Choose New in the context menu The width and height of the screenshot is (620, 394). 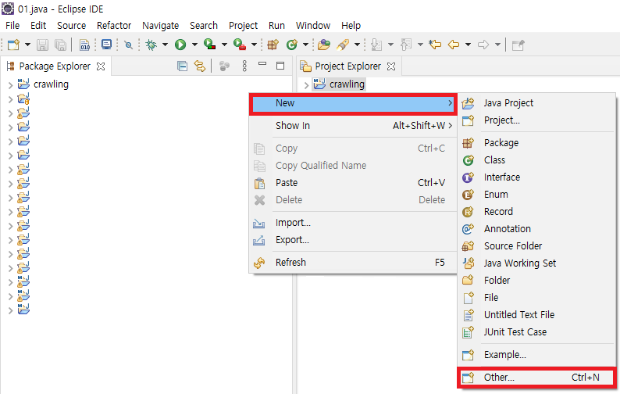(353, 103)
